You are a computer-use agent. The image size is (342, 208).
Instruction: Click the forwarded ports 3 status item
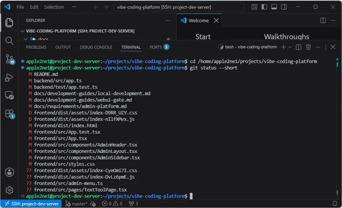point(133,204)
